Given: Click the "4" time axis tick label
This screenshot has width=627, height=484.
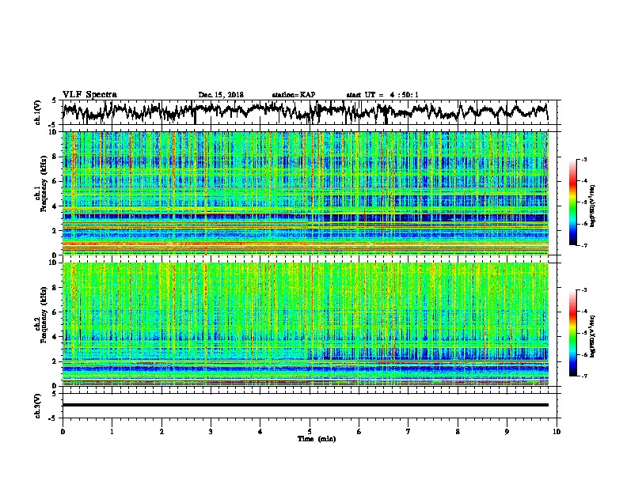Looking at the screenshot, I should [x=260, y=431].
